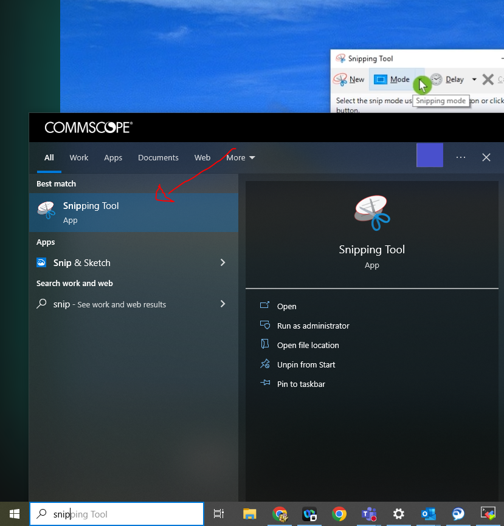This screenshot has height=526, width=504.
Task: Click Run as administrator
Action: (313, 326)
